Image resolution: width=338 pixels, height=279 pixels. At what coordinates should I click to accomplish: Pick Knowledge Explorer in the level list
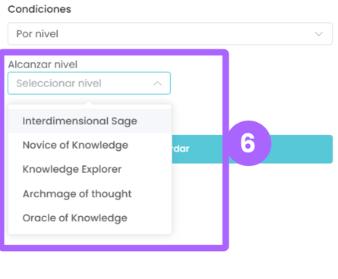coord(72,169)
